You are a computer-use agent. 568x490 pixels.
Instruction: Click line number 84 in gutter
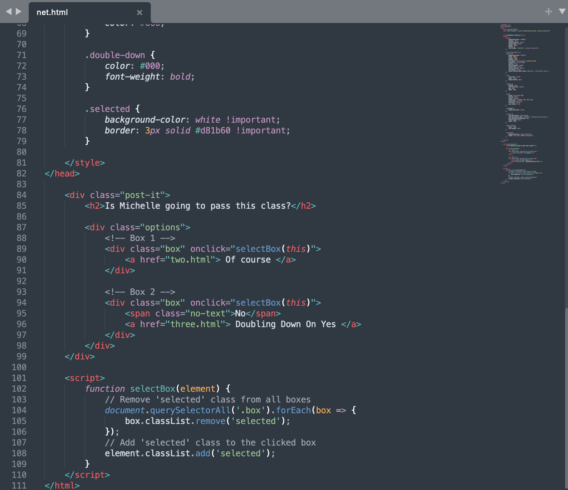22,195
